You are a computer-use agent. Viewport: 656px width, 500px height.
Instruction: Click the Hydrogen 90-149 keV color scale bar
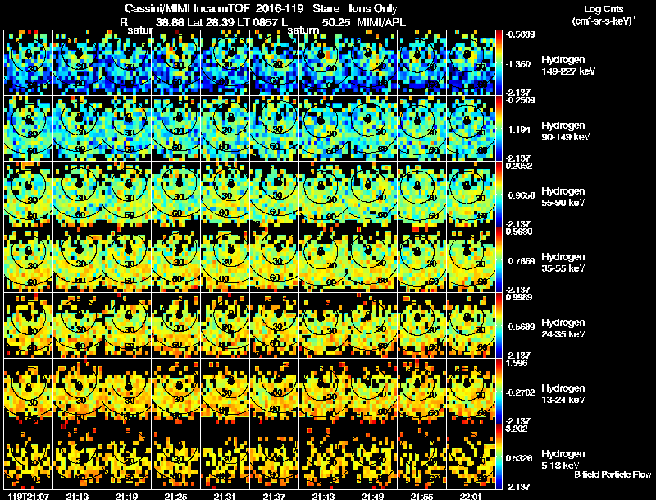tap(499, 128)
